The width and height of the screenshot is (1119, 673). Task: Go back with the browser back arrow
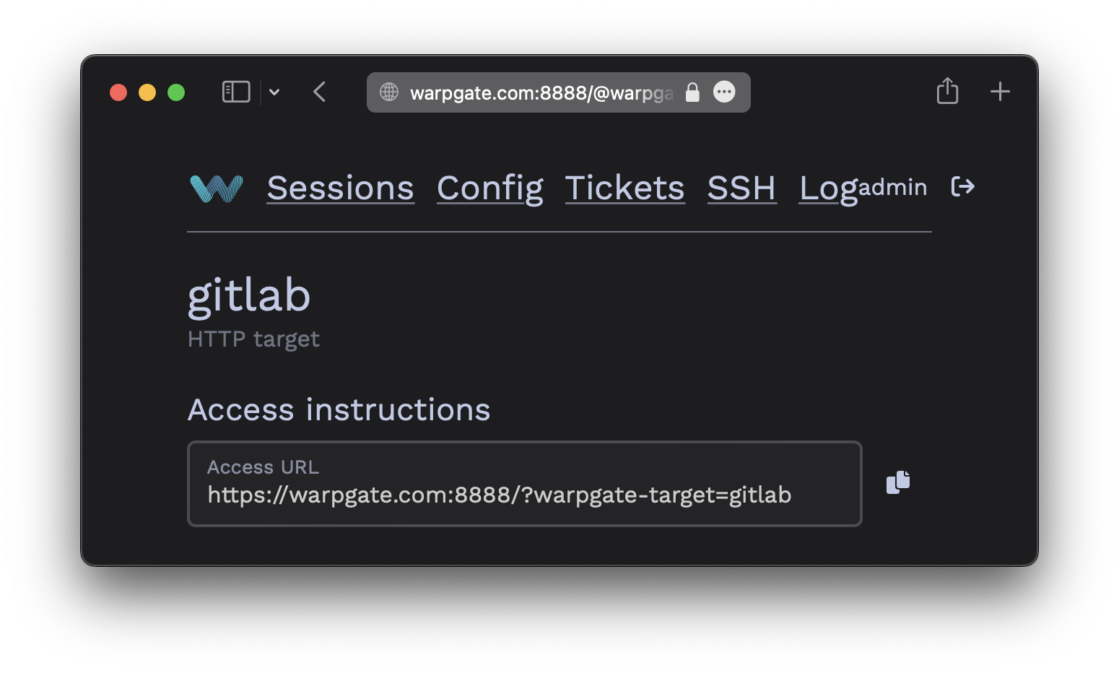tap(320, 92)
